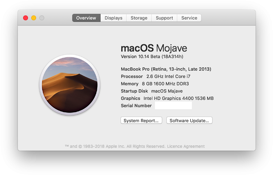Switch to the Overview tab
Screen dimensions: 273x175
click(86, 18)
